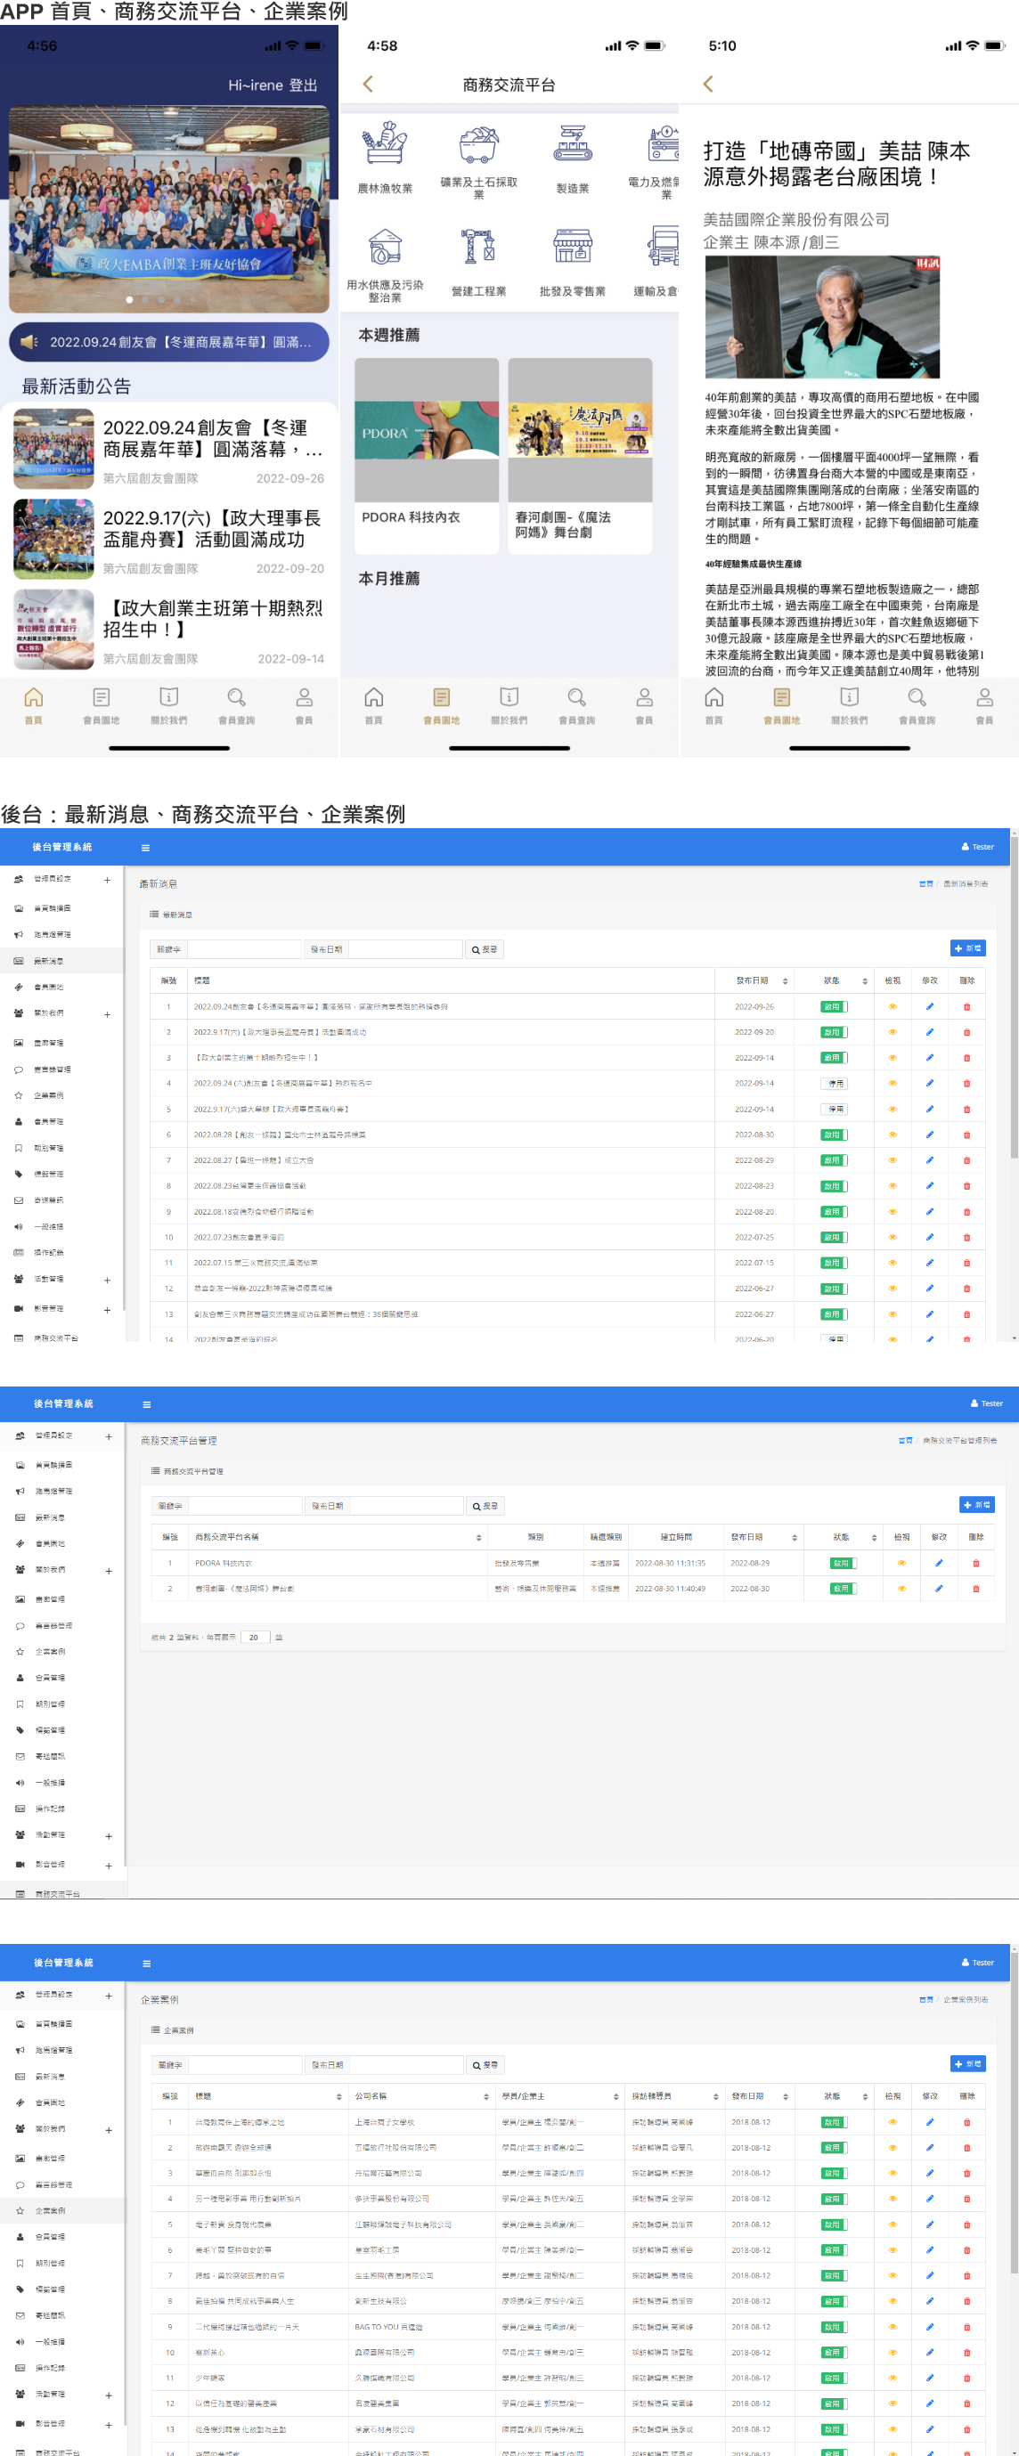View the 2022-08-30 news row via eye icon
This screenshot has width=1019, height=2456.
(893, 1134)
